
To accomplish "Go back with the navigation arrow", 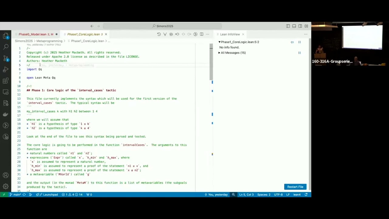I will coord(92,26).
